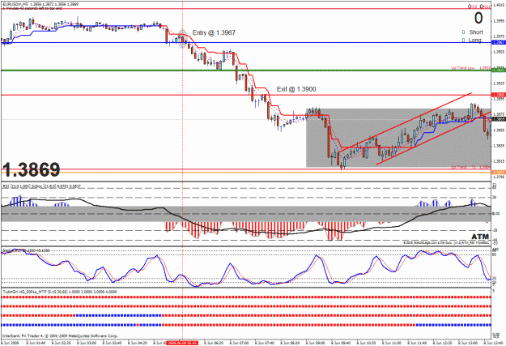
Task: Click the ATM_RSI copyright text in indicator panel
Action: [x=446, y=242]
